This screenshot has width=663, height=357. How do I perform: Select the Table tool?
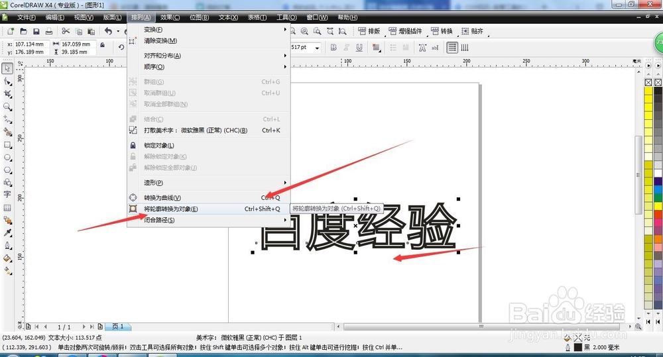coord(7,207)
